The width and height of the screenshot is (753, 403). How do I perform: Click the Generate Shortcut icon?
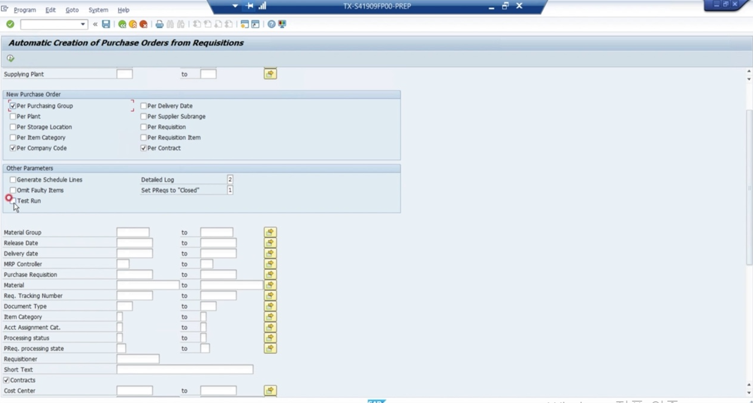255,24
